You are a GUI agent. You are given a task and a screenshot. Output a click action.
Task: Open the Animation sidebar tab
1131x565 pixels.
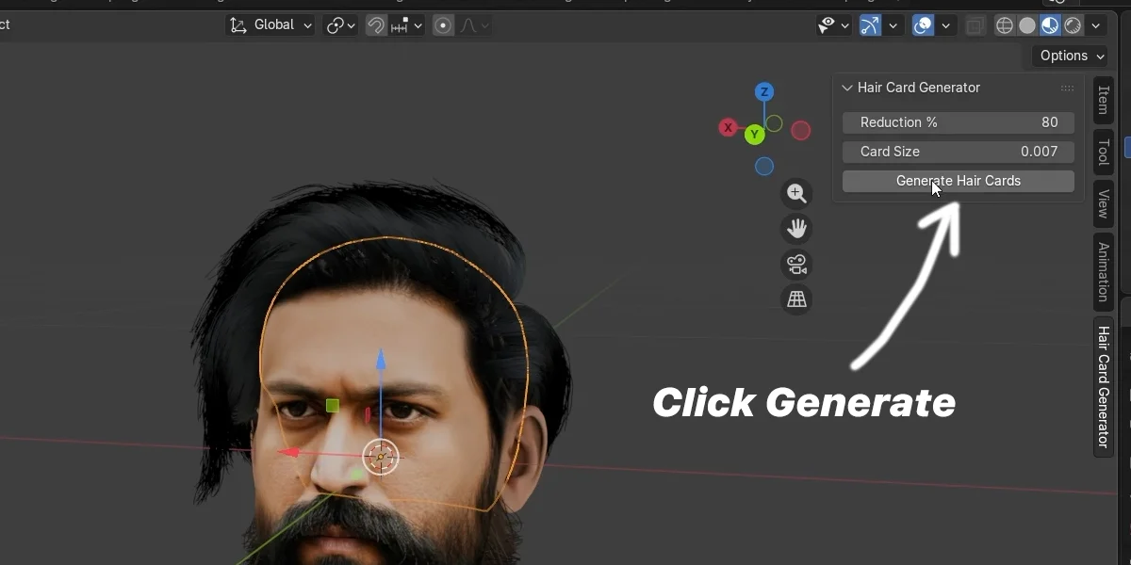[1103, 272]
